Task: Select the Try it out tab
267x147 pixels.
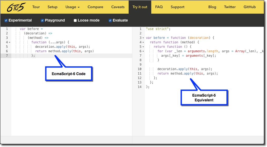Action: 140,7
